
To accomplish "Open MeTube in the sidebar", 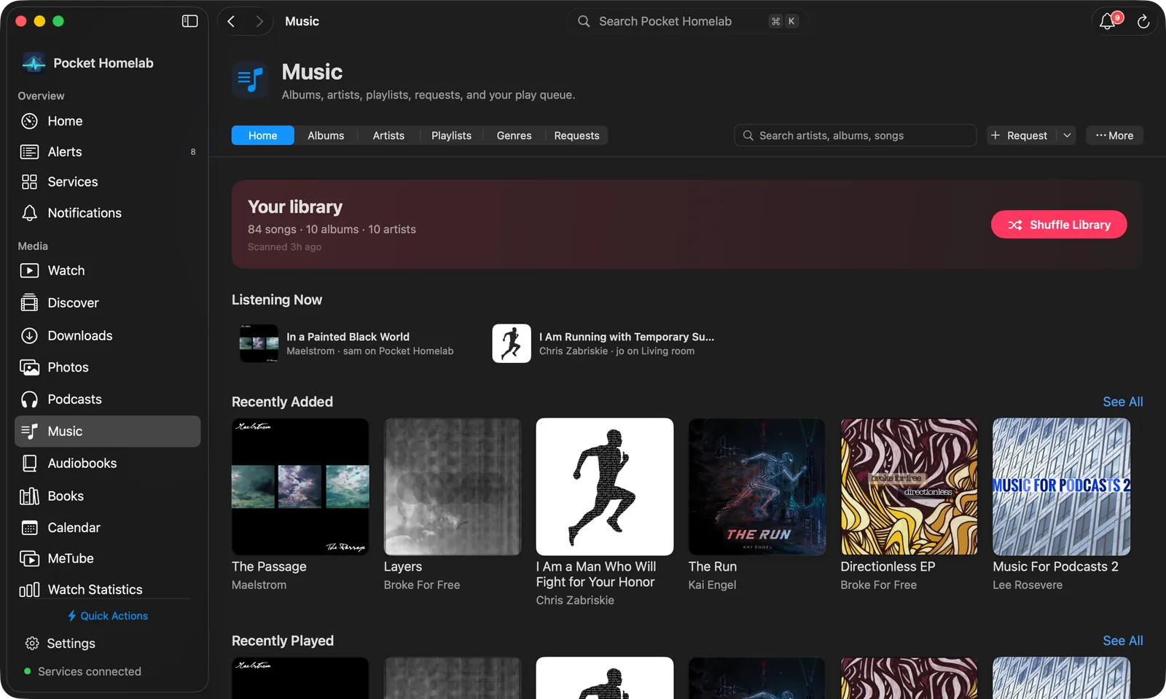I will click(x=108, y=558).
